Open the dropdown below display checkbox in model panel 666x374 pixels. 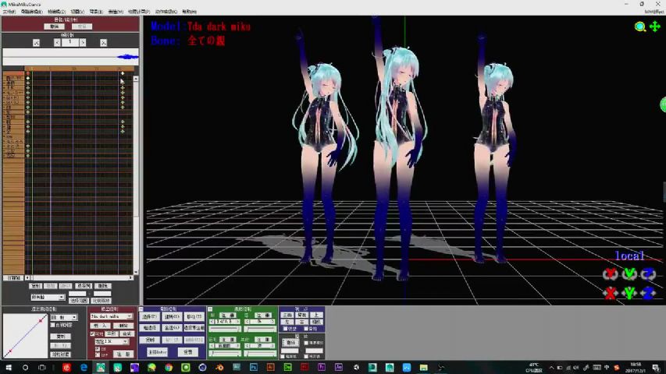tap(112, 341)
